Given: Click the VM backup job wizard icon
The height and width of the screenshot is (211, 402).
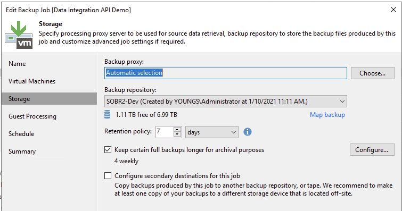Looking at the screenshot, I should (19, 35).
